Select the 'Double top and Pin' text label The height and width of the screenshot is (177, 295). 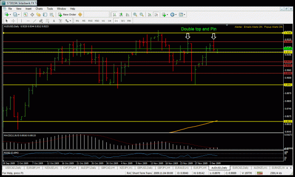pos(199,29)
